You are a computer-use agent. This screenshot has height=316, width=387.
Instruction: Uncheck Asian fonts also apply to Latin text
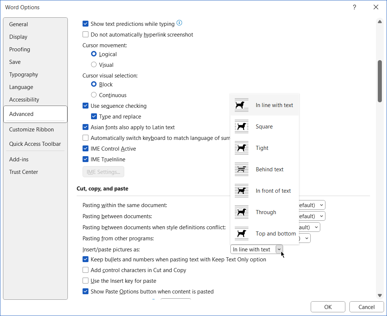86,127
